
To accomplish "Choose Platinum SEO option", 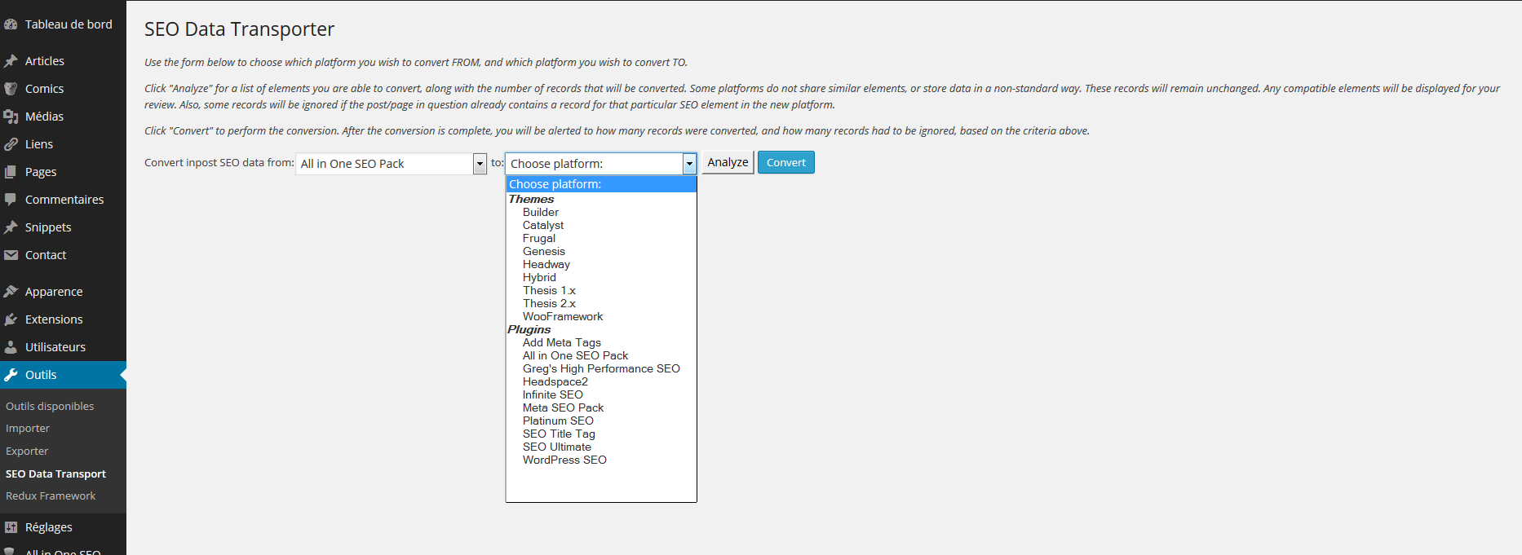I will (x=558, y=421).
